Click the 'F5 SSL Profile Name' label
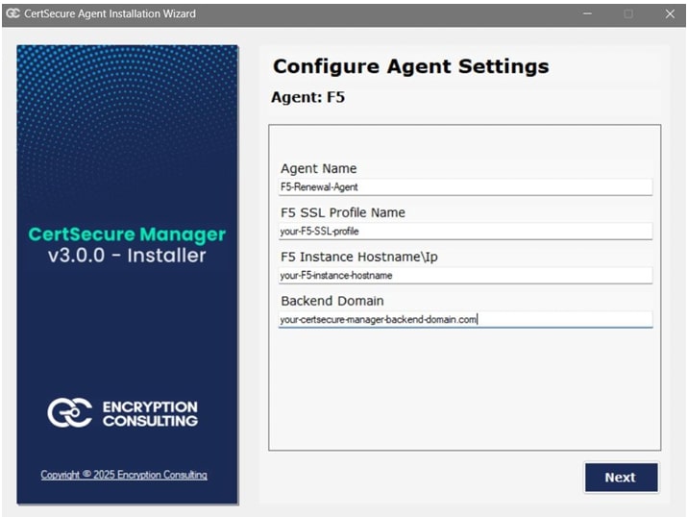 coord(343,212)
